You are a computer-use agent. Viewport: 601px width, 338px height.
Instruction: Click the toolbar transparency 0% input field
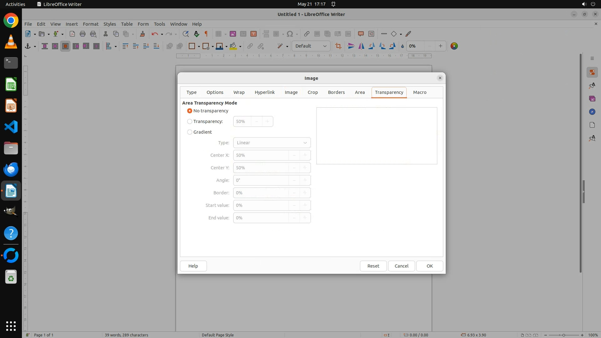[x=416, y=46]
